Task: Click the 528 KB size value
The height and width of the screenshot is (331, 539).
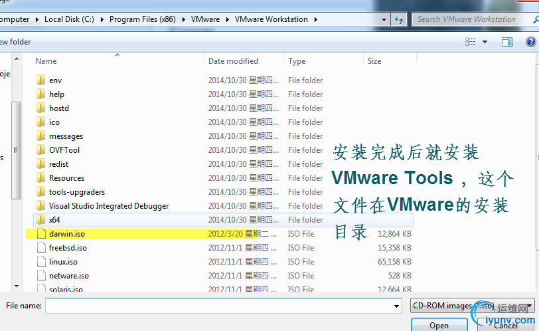Action: coord(400,276)
